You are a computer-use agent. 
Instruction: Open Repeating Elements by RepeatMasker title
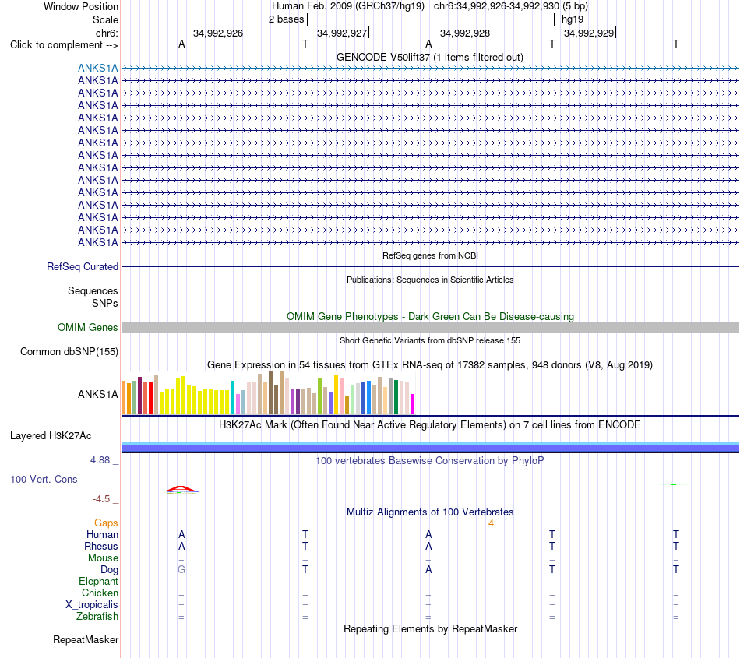tap(430, 628)
